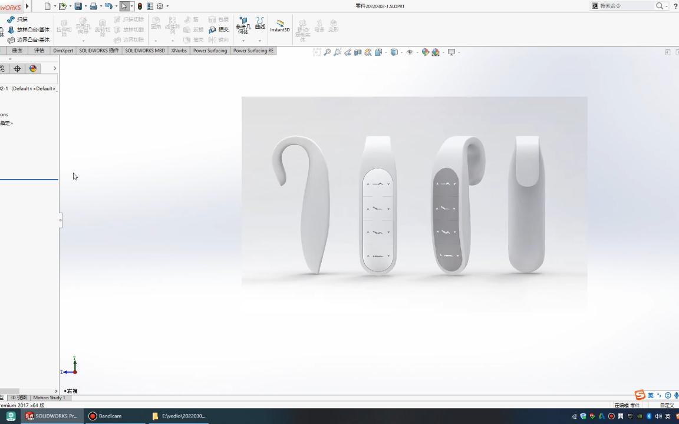Activate the Section View icon
Screen dimensions: 679x424
(358, 52)
